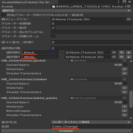Click the HB_UrbisVortex/bikini_pants heading
This screenshot has width=133, height=133.
29,98
